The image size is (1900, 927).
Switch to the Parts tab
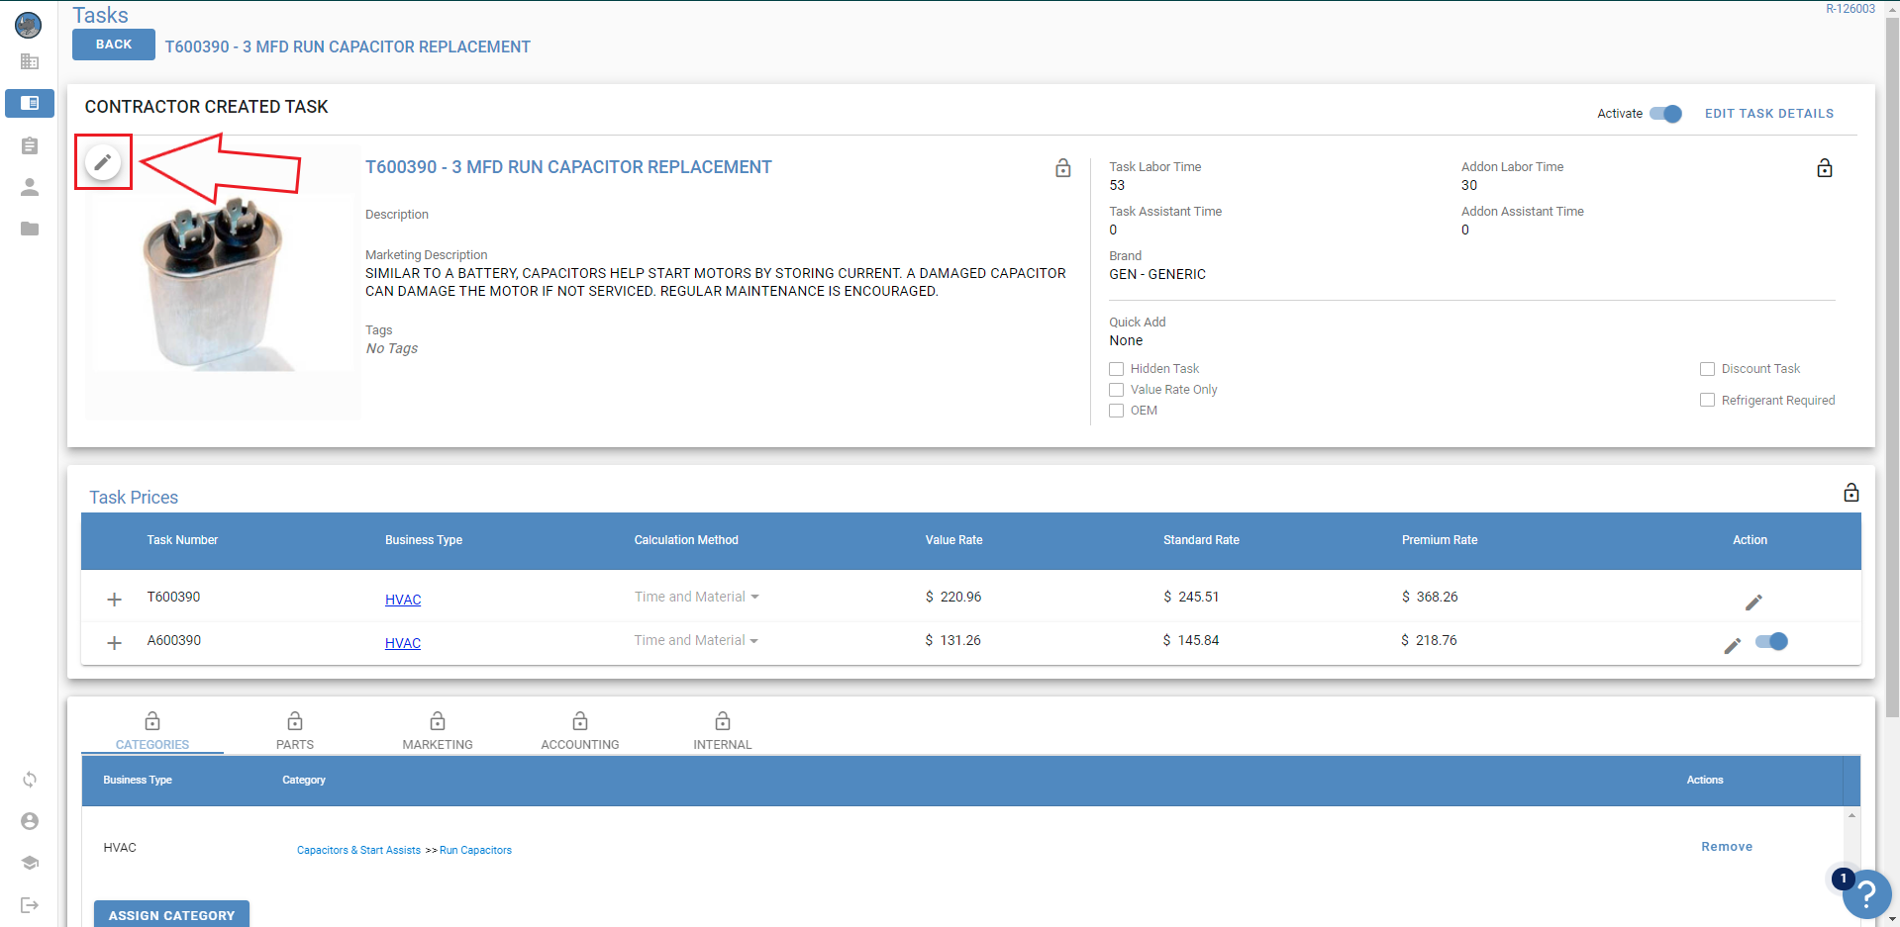pos(295,731)
